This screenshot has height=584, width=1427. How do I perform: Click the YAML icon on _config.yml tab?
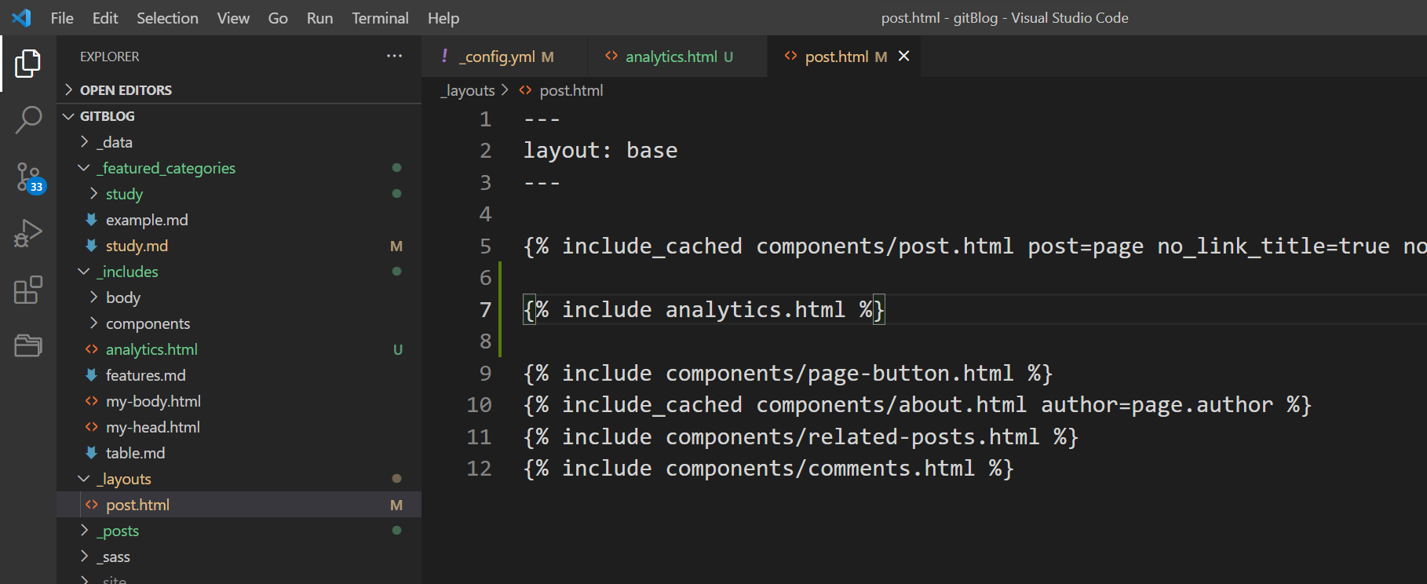click(x=444, y=56)
